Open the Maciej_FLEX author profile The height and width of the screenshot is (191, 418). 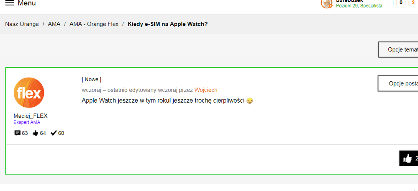pyautogui.click(x=31, y=116)
